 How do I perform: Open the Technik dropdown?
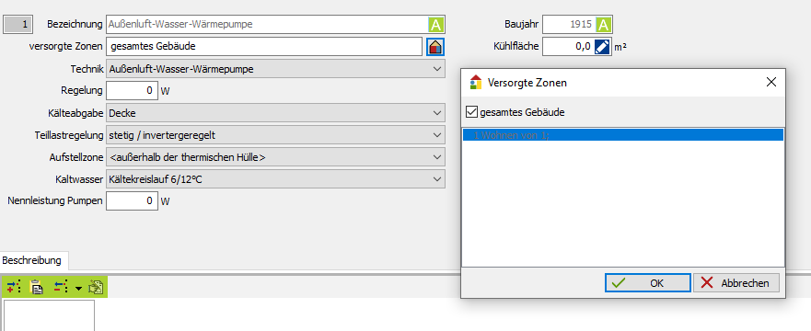[x=275, y=69]
